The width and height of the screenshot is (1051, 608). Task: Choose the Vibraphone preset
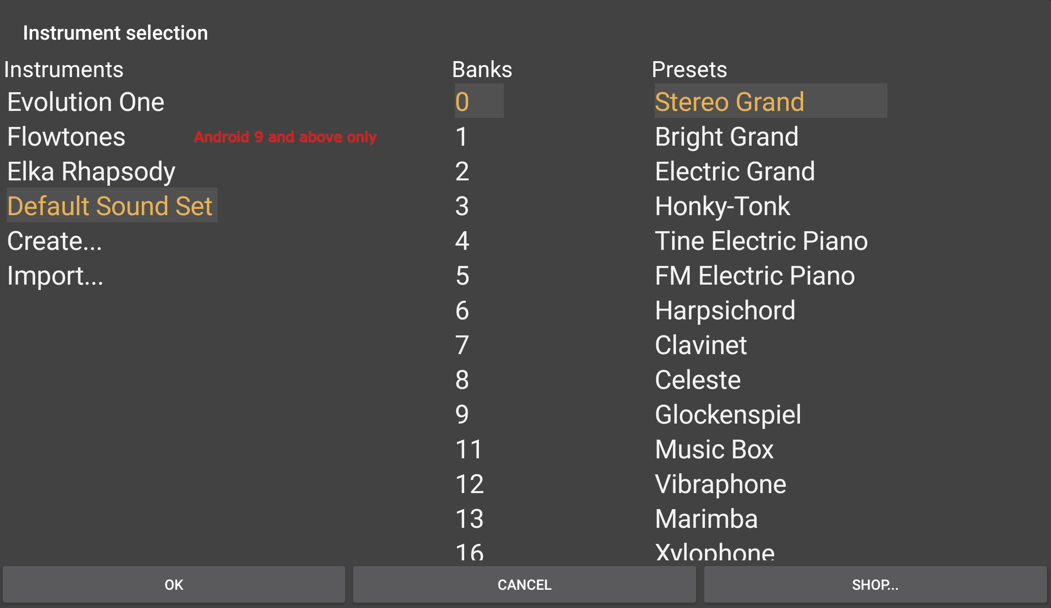[x=720, y=484]
